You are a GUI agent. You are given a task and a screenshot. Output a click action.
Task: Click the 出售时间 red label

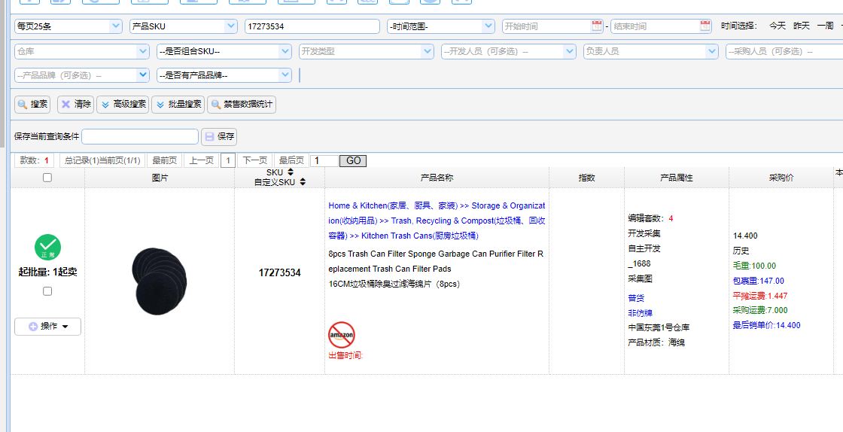[x=345, y=355]
